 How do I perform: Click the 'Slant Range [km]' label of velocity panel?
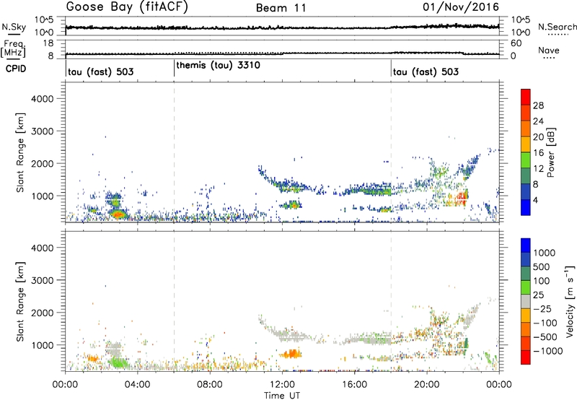pyautogui.click(x=20, y=302)
